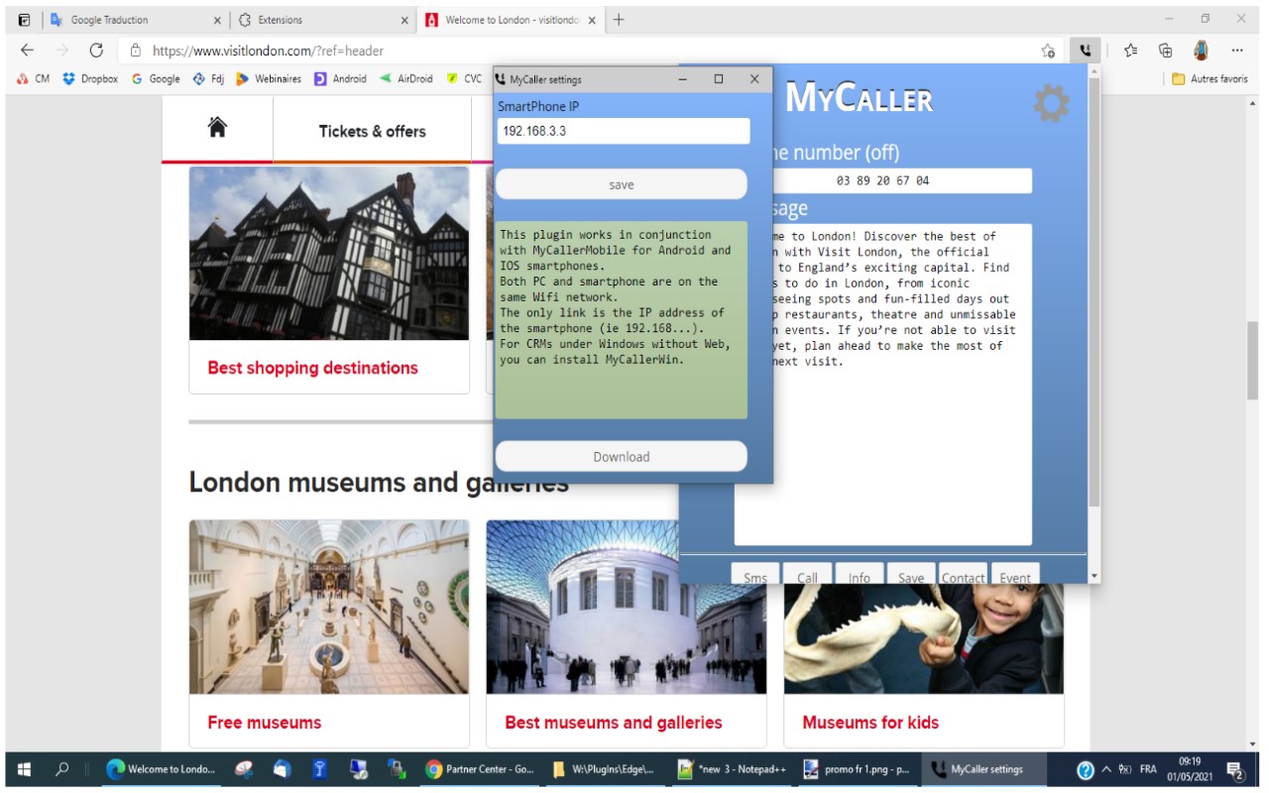Open Free museums link
Screen dimensions: 1269x793
[264, 723]
